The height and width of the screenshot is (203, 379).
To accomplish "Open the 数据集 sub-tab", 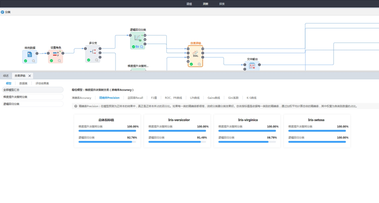I will 24,83.
